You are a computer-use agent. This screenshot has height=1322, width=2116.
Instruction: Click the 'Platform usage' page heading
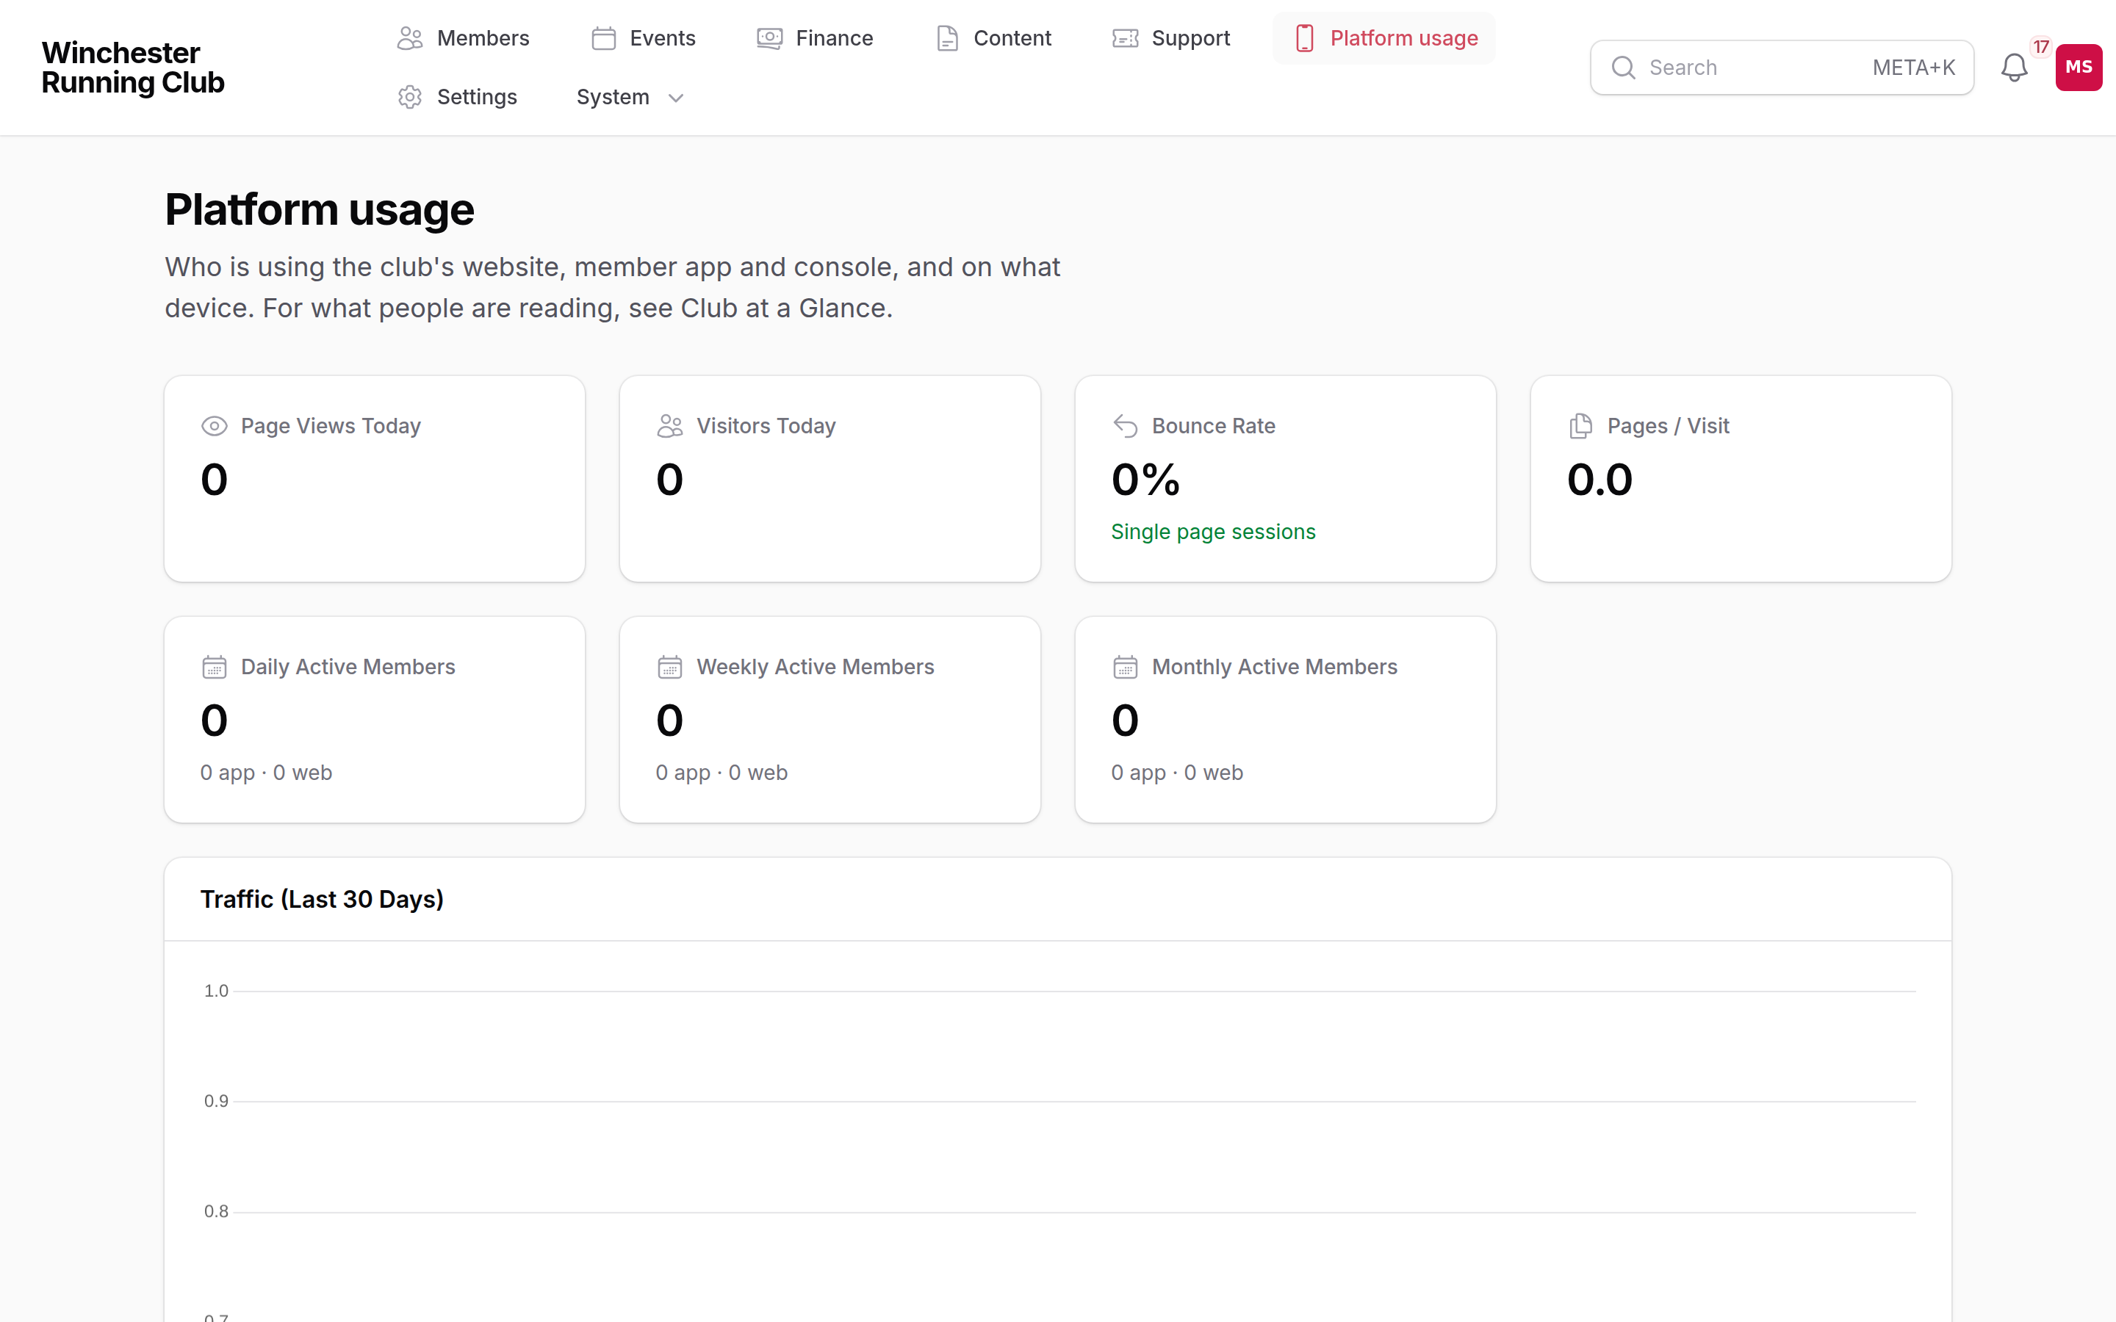coord(319,210)
